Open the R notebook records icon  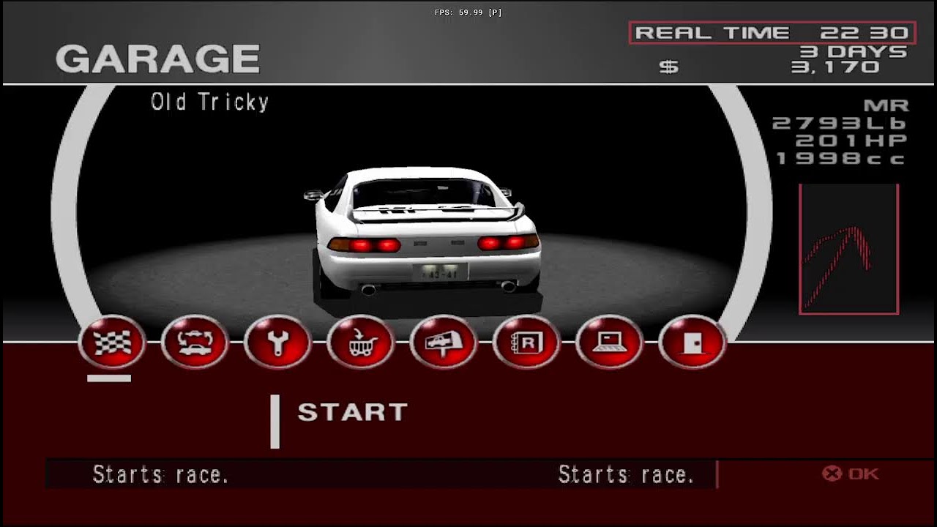(526, 342)
